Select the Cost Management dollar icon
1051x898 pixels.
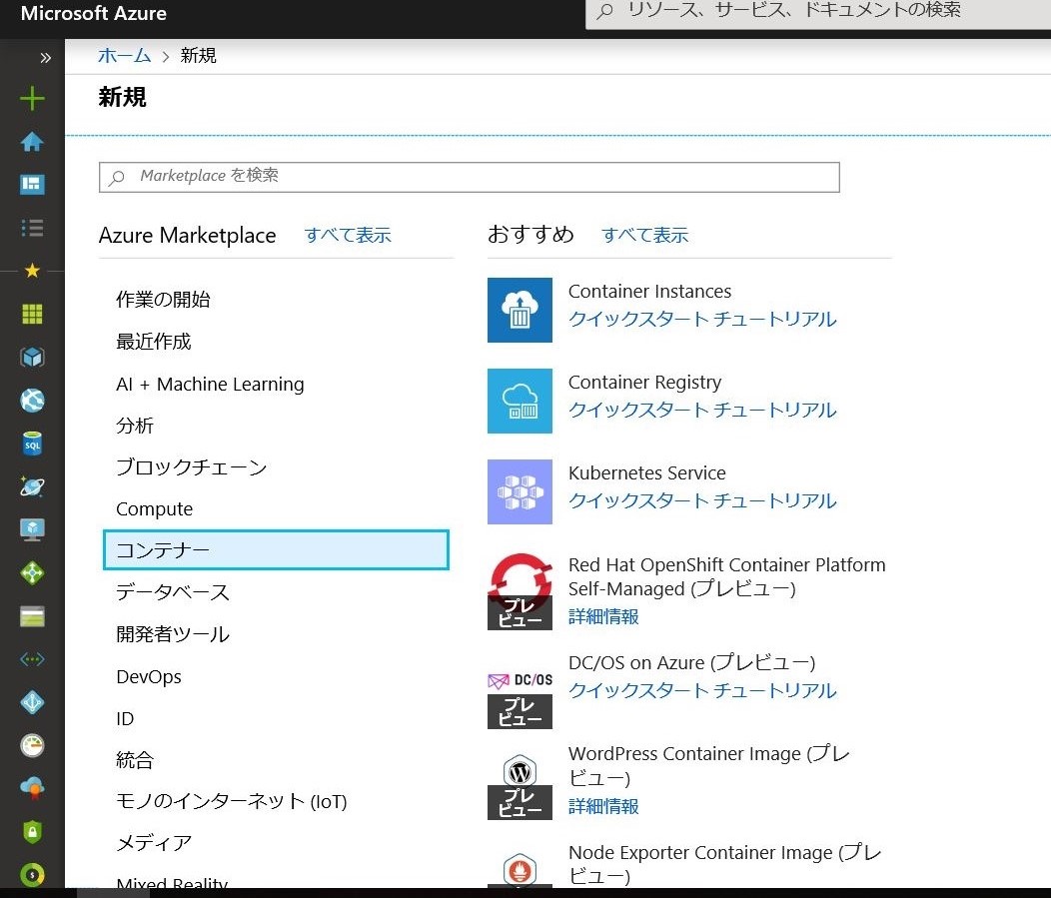32,874
